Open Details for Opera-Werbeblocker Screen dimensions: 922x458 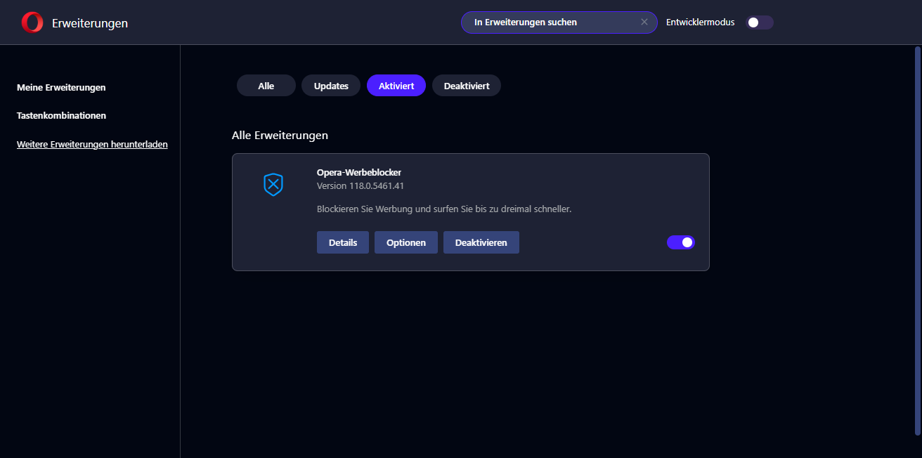(343, 242)
